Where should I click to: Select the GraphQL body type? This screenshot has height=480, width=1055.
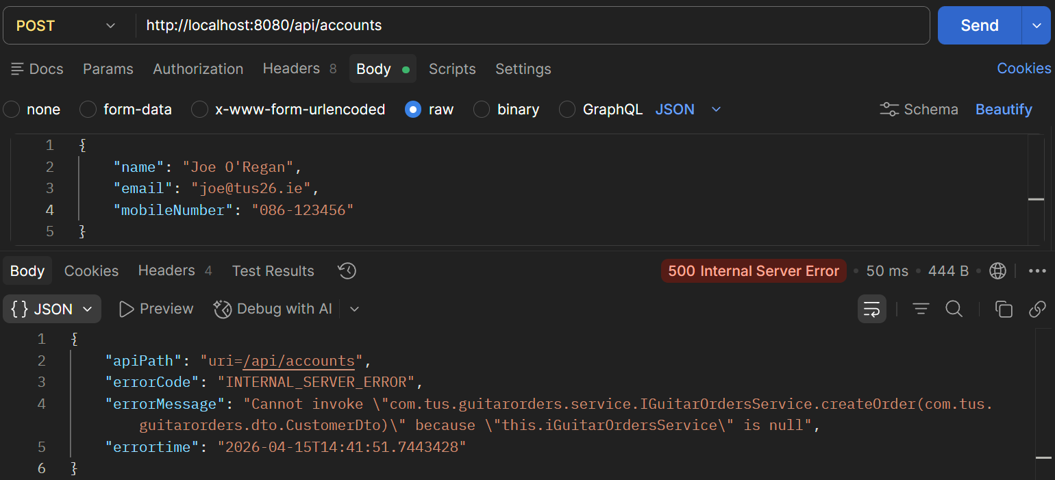coord(601,110)
